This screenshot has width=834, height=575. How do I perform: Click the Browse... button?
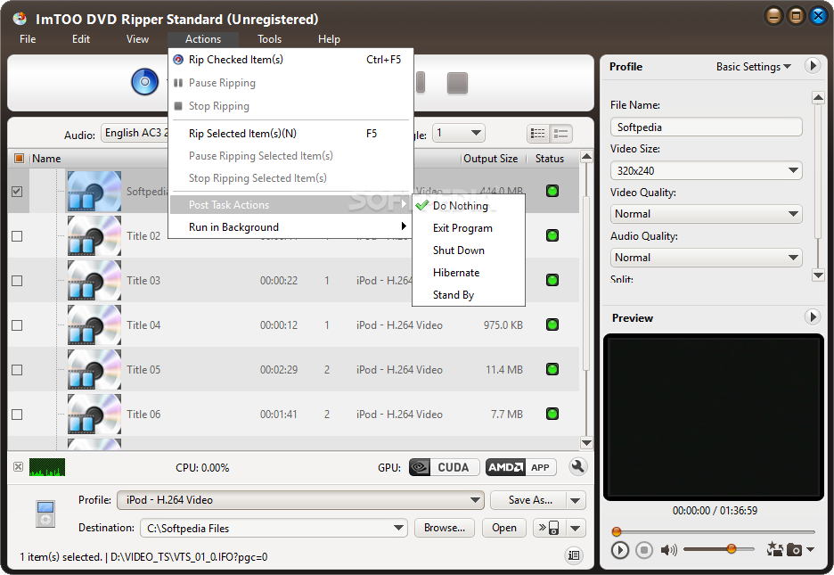444,528
